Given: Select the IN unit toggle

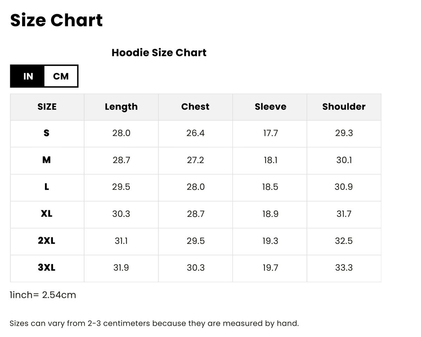Looking at the screenshot, I should (28, 76).
